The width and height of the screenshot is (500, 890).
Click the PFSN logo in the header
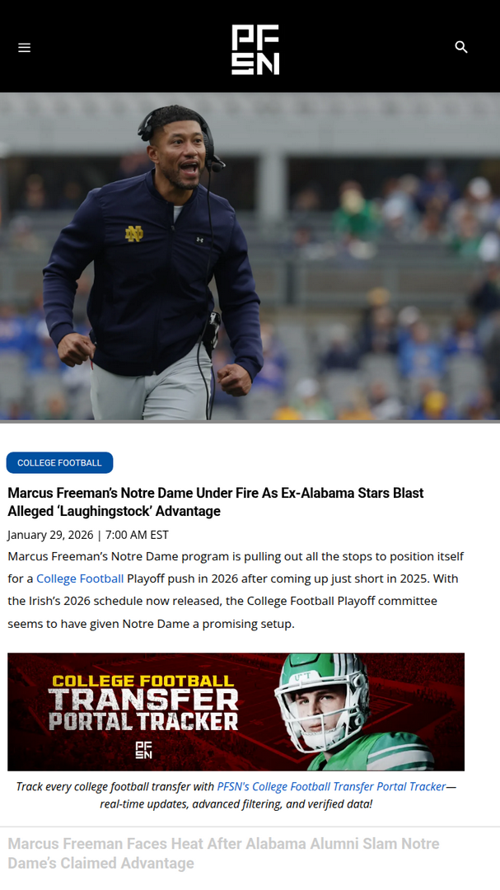click(255, 49)
